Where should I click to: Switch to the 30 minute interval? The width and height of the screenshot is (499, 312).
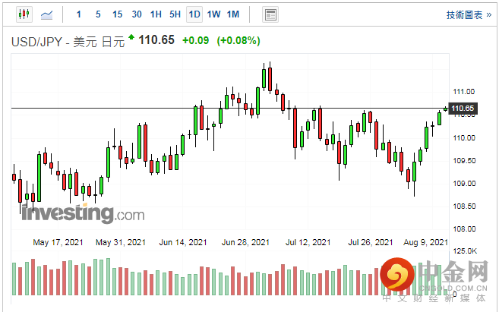tap(137, 14)
